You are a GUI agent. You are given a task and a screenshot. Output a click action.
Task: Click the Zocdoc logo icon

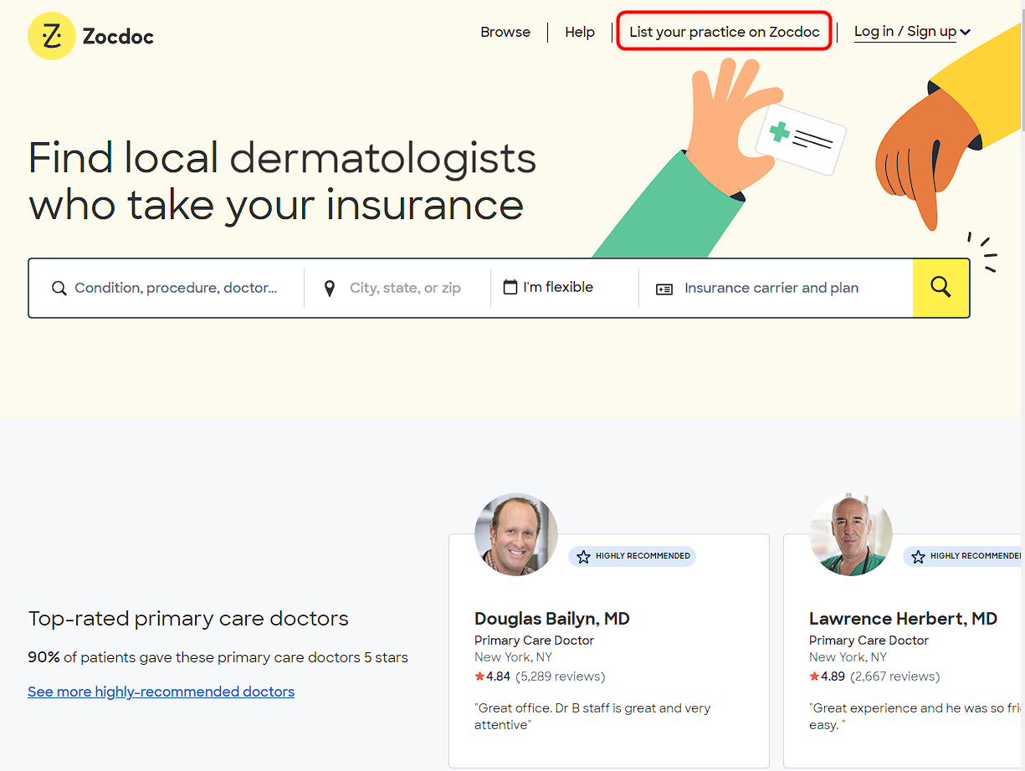pos(52,36)
